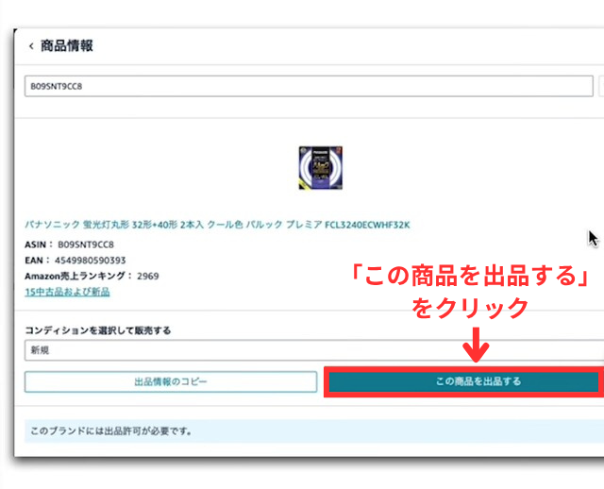Open the 15中古品および新品 offers link
Screen dimensions: 604x489
click(67, 292)
